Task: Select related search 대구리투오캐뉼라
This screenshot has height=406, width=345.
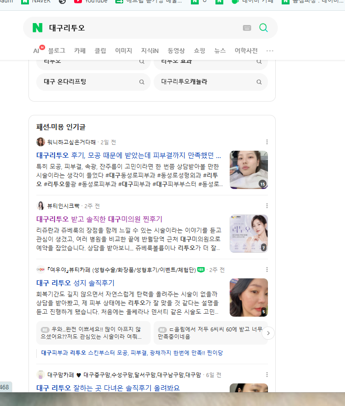Action: click(211, 82)
